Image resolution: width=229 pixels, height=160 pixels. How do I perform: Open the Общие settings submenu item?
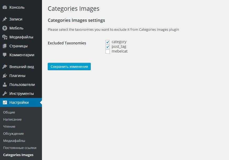[x=9, y=112]
